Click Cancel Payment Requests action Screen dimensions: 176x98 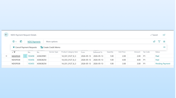pyautogui.click(x=25, y=47)
